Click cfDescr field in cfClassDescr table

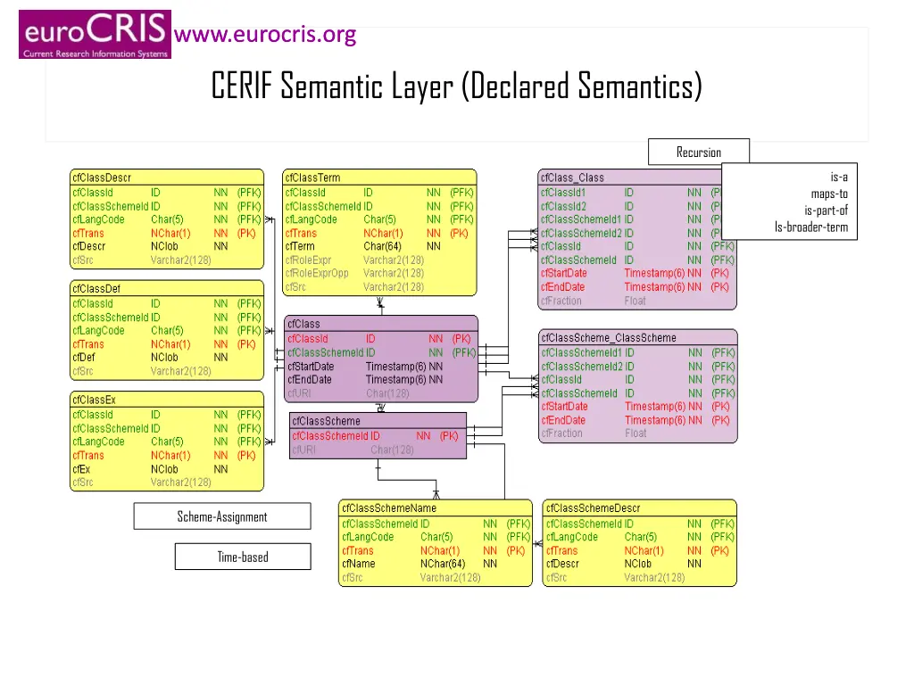pyautogui.click(x=167, y=246)
